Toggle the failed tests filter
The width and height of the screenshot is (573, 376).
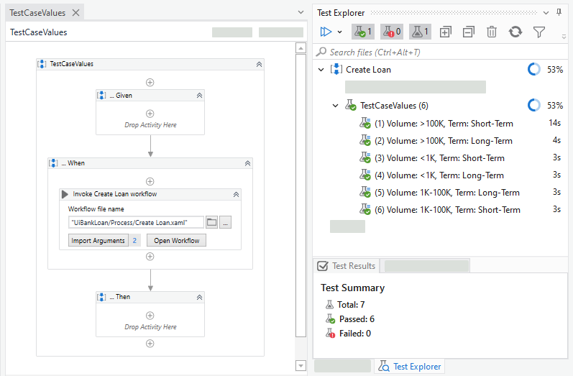coord(390,32)
